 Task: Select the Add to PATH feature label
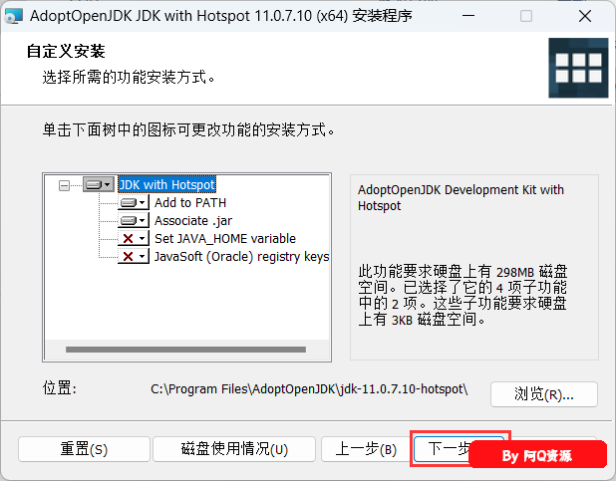(190, 202)
